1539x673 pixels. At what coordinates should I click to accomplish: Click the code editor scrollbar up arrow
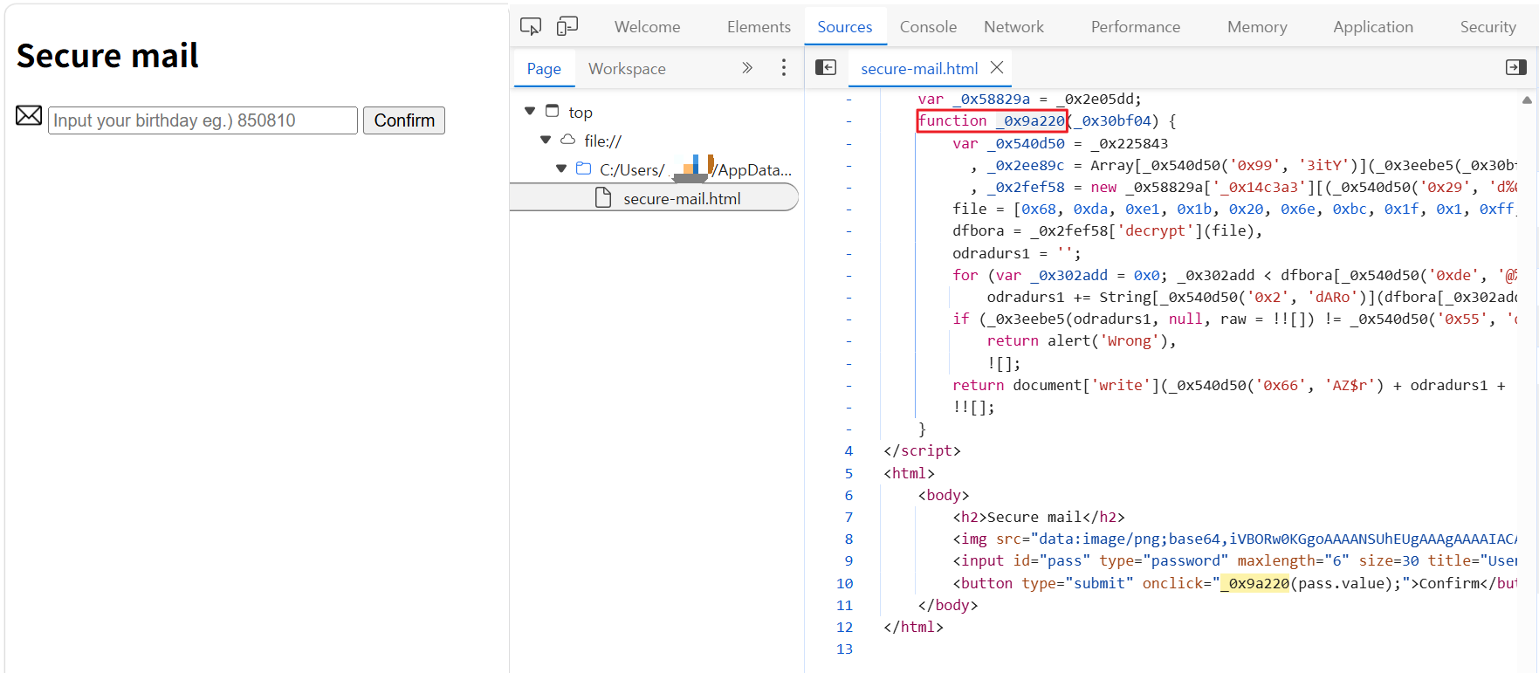coord(1527,100)
